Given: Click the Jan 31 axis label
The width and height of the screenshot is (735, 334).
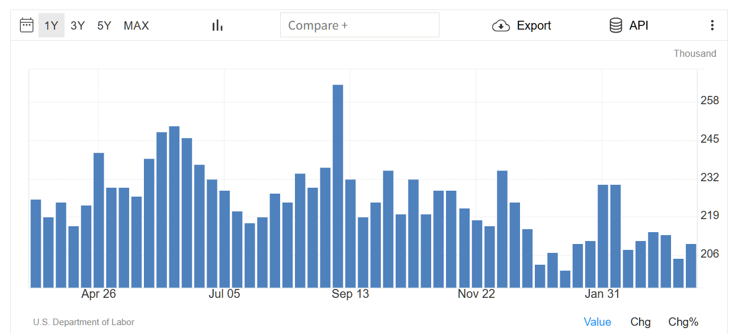Looking at the screenshot, I should (602, 294).
